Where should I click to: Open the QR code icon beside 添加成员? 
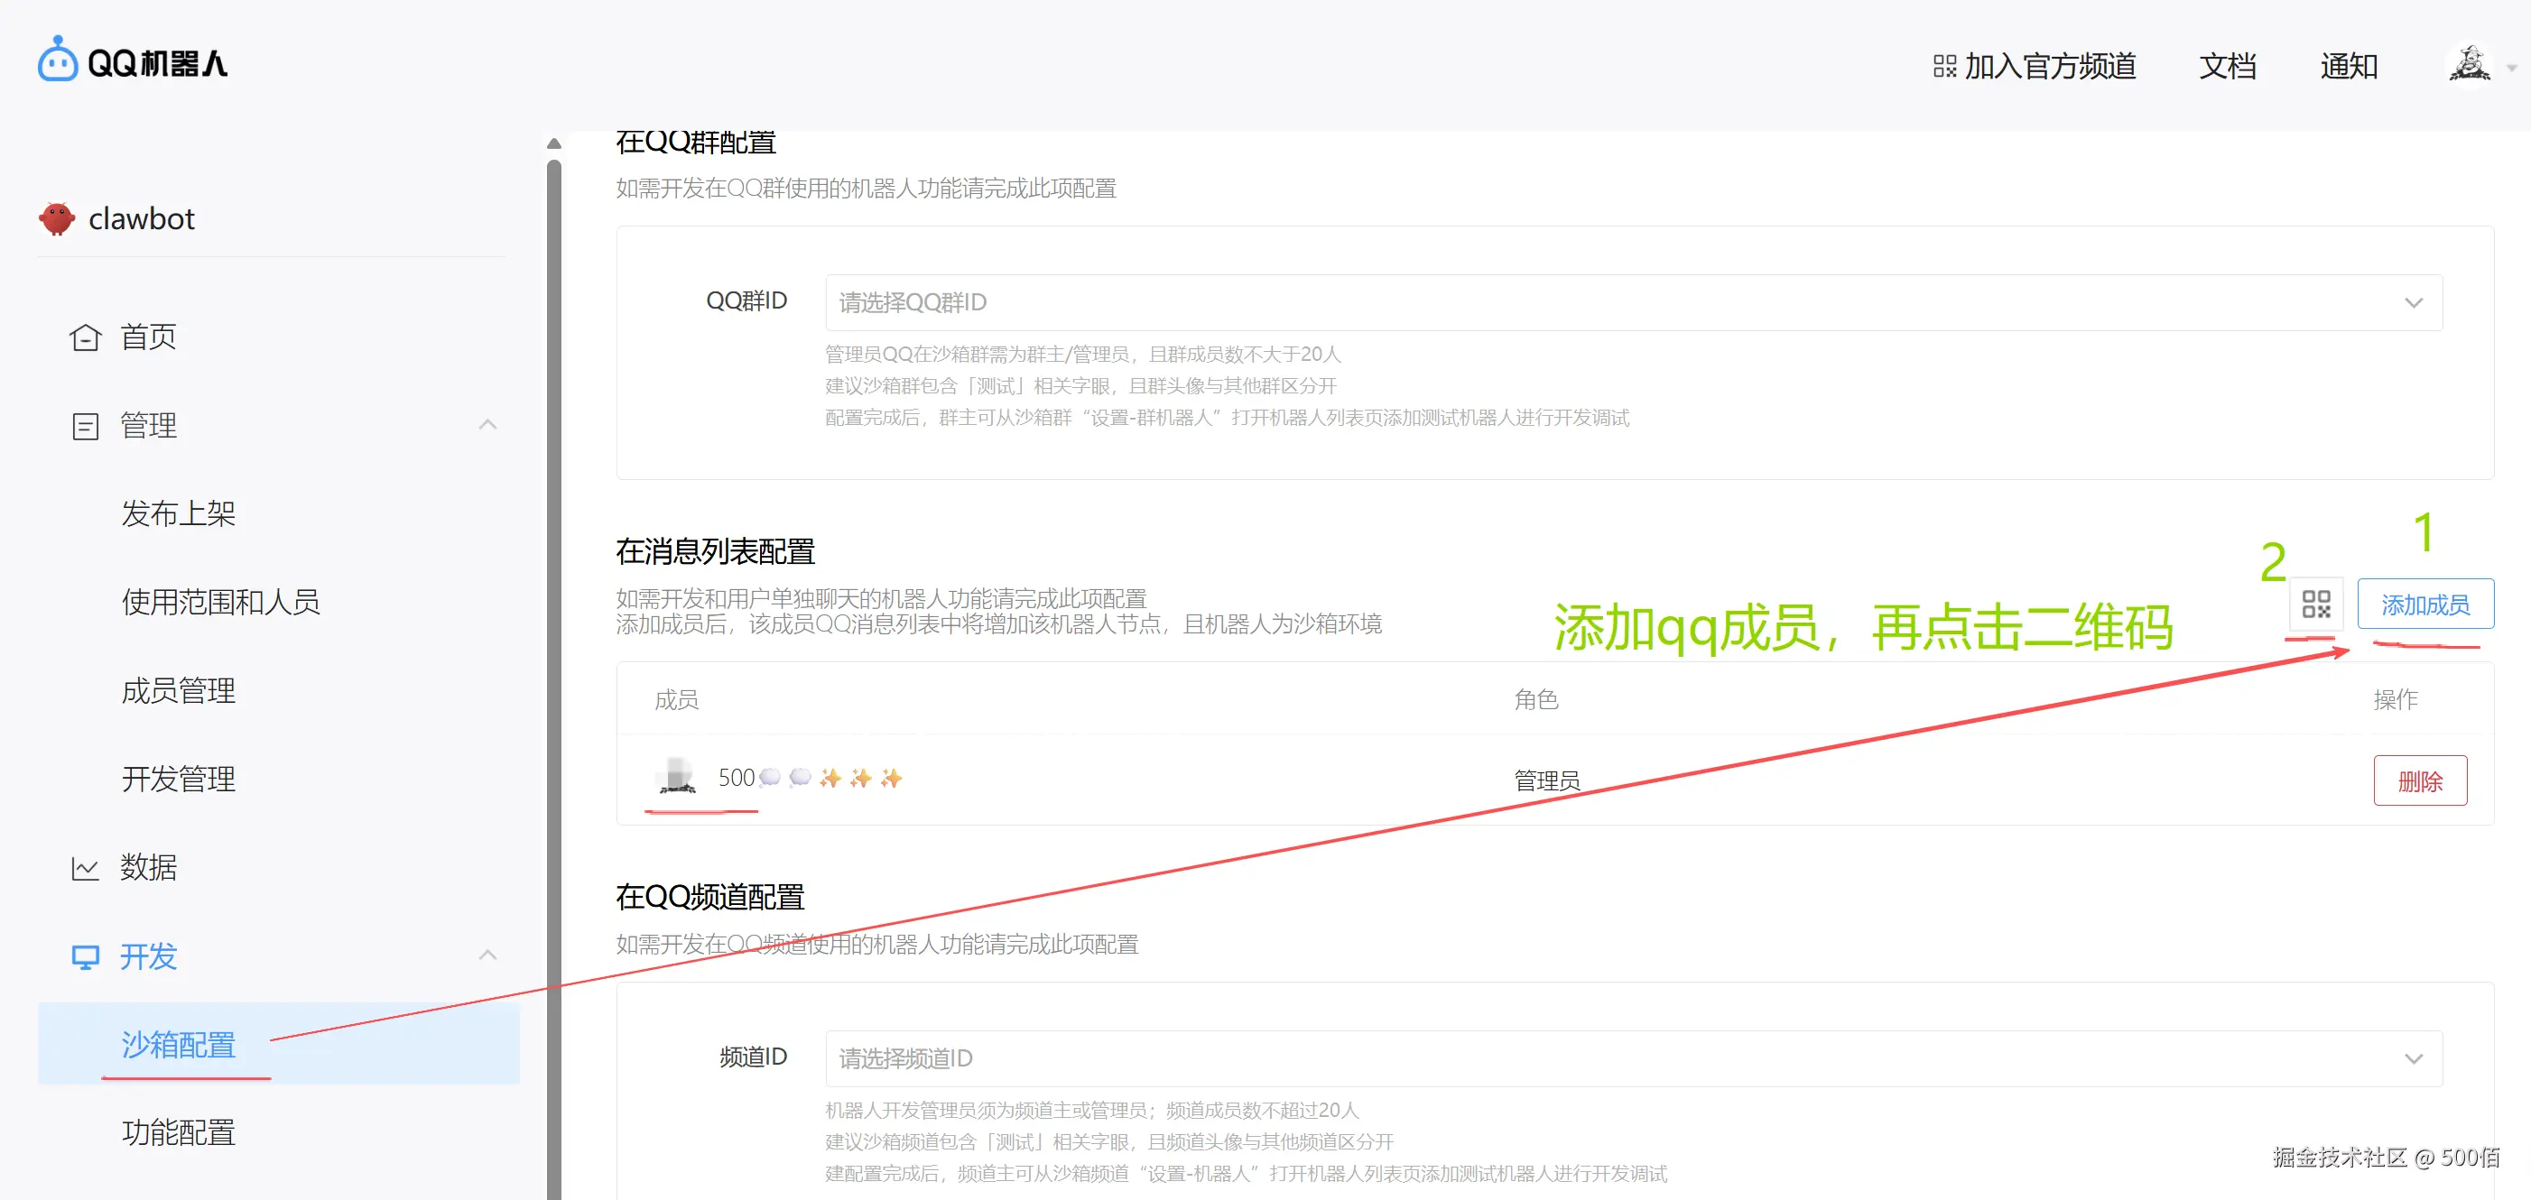2315,604
